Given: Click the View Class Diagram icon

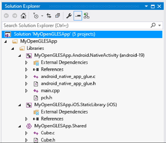Looking at the screenshot, I should 86,16.
